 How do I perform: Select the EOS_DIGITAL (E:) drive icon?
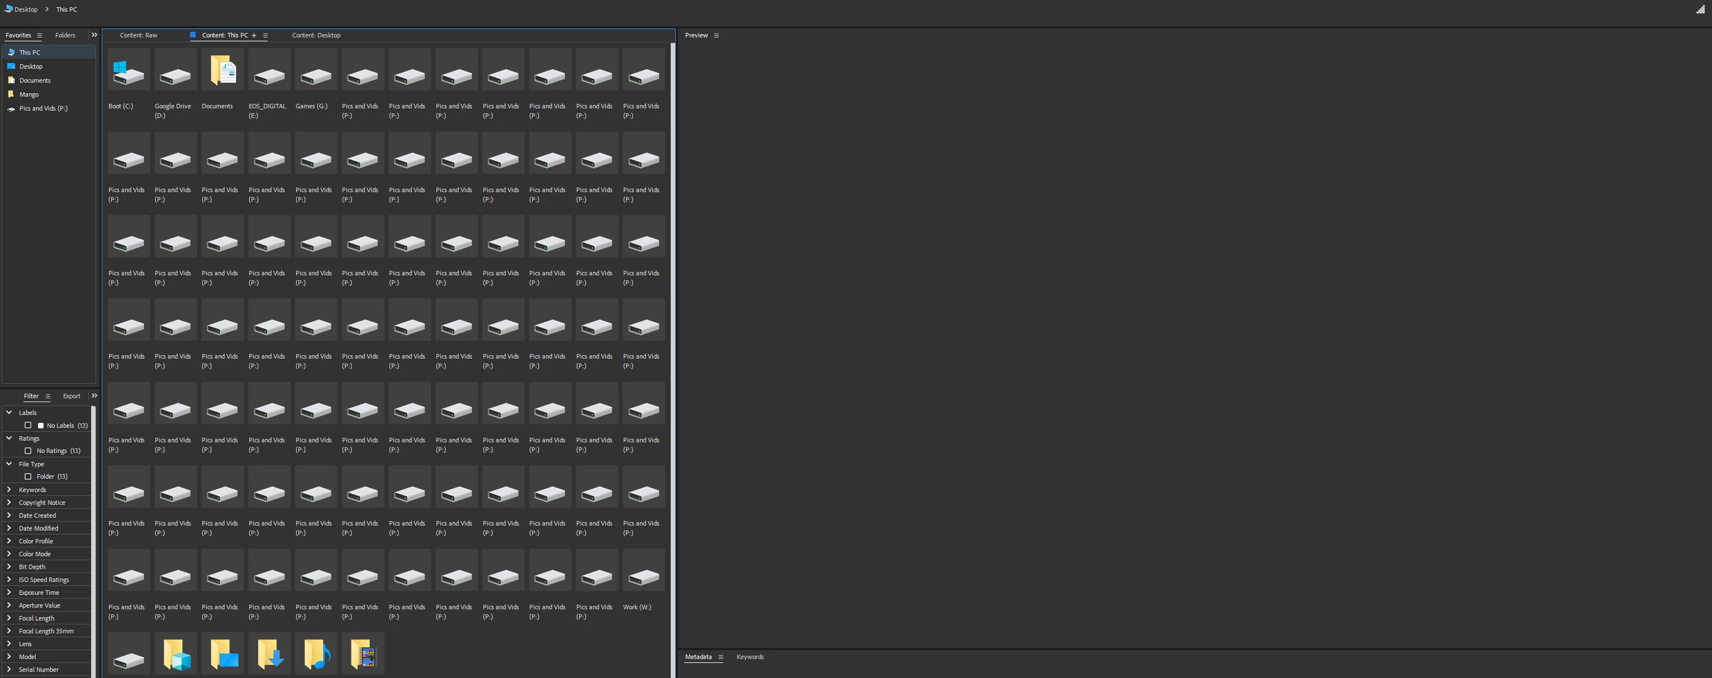pos(269,70)
